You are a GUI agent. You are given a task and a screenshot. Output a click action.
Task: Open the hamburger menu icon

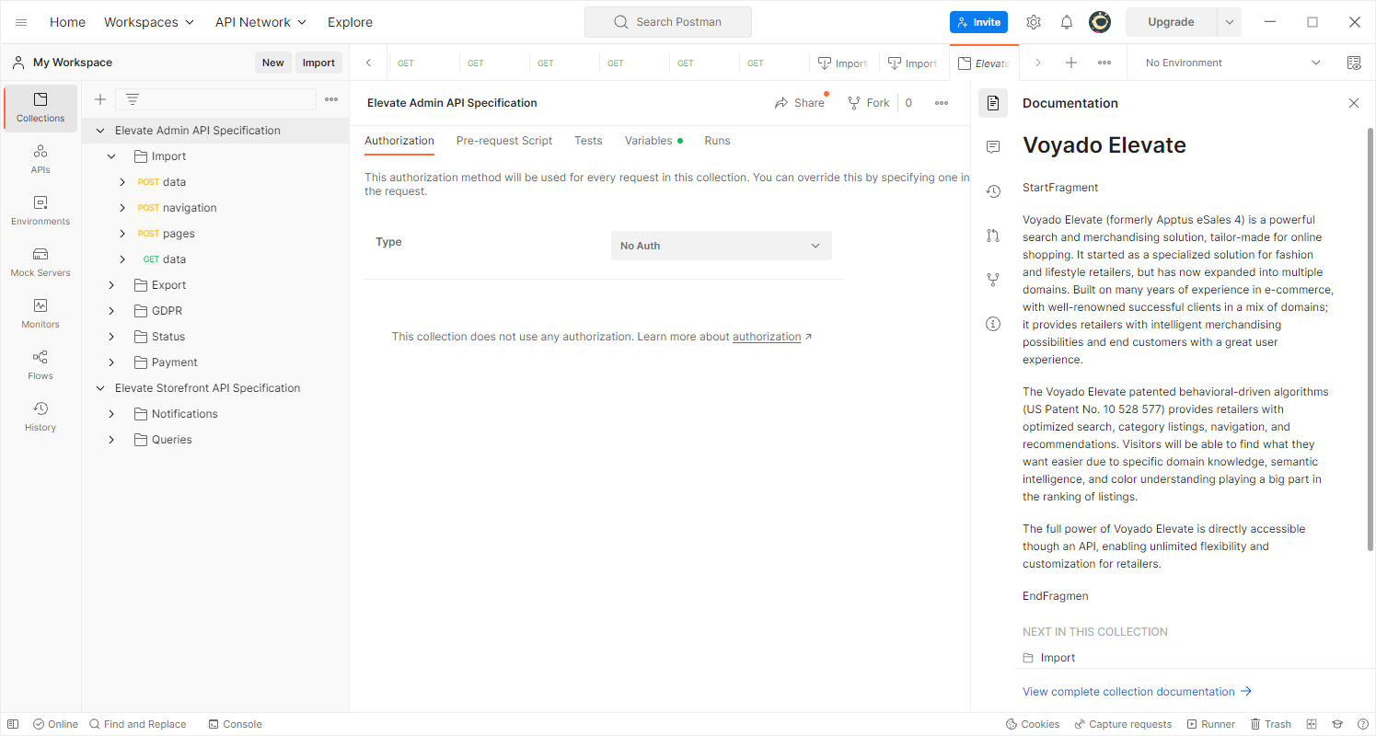click(21, 22)
